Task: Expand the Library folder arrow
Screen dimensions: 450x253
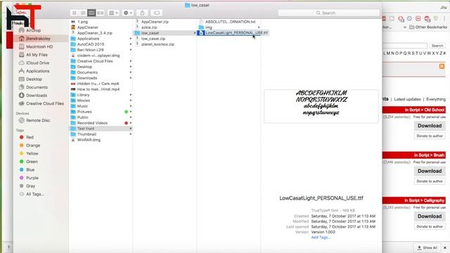Action: [x=131, y=95]
